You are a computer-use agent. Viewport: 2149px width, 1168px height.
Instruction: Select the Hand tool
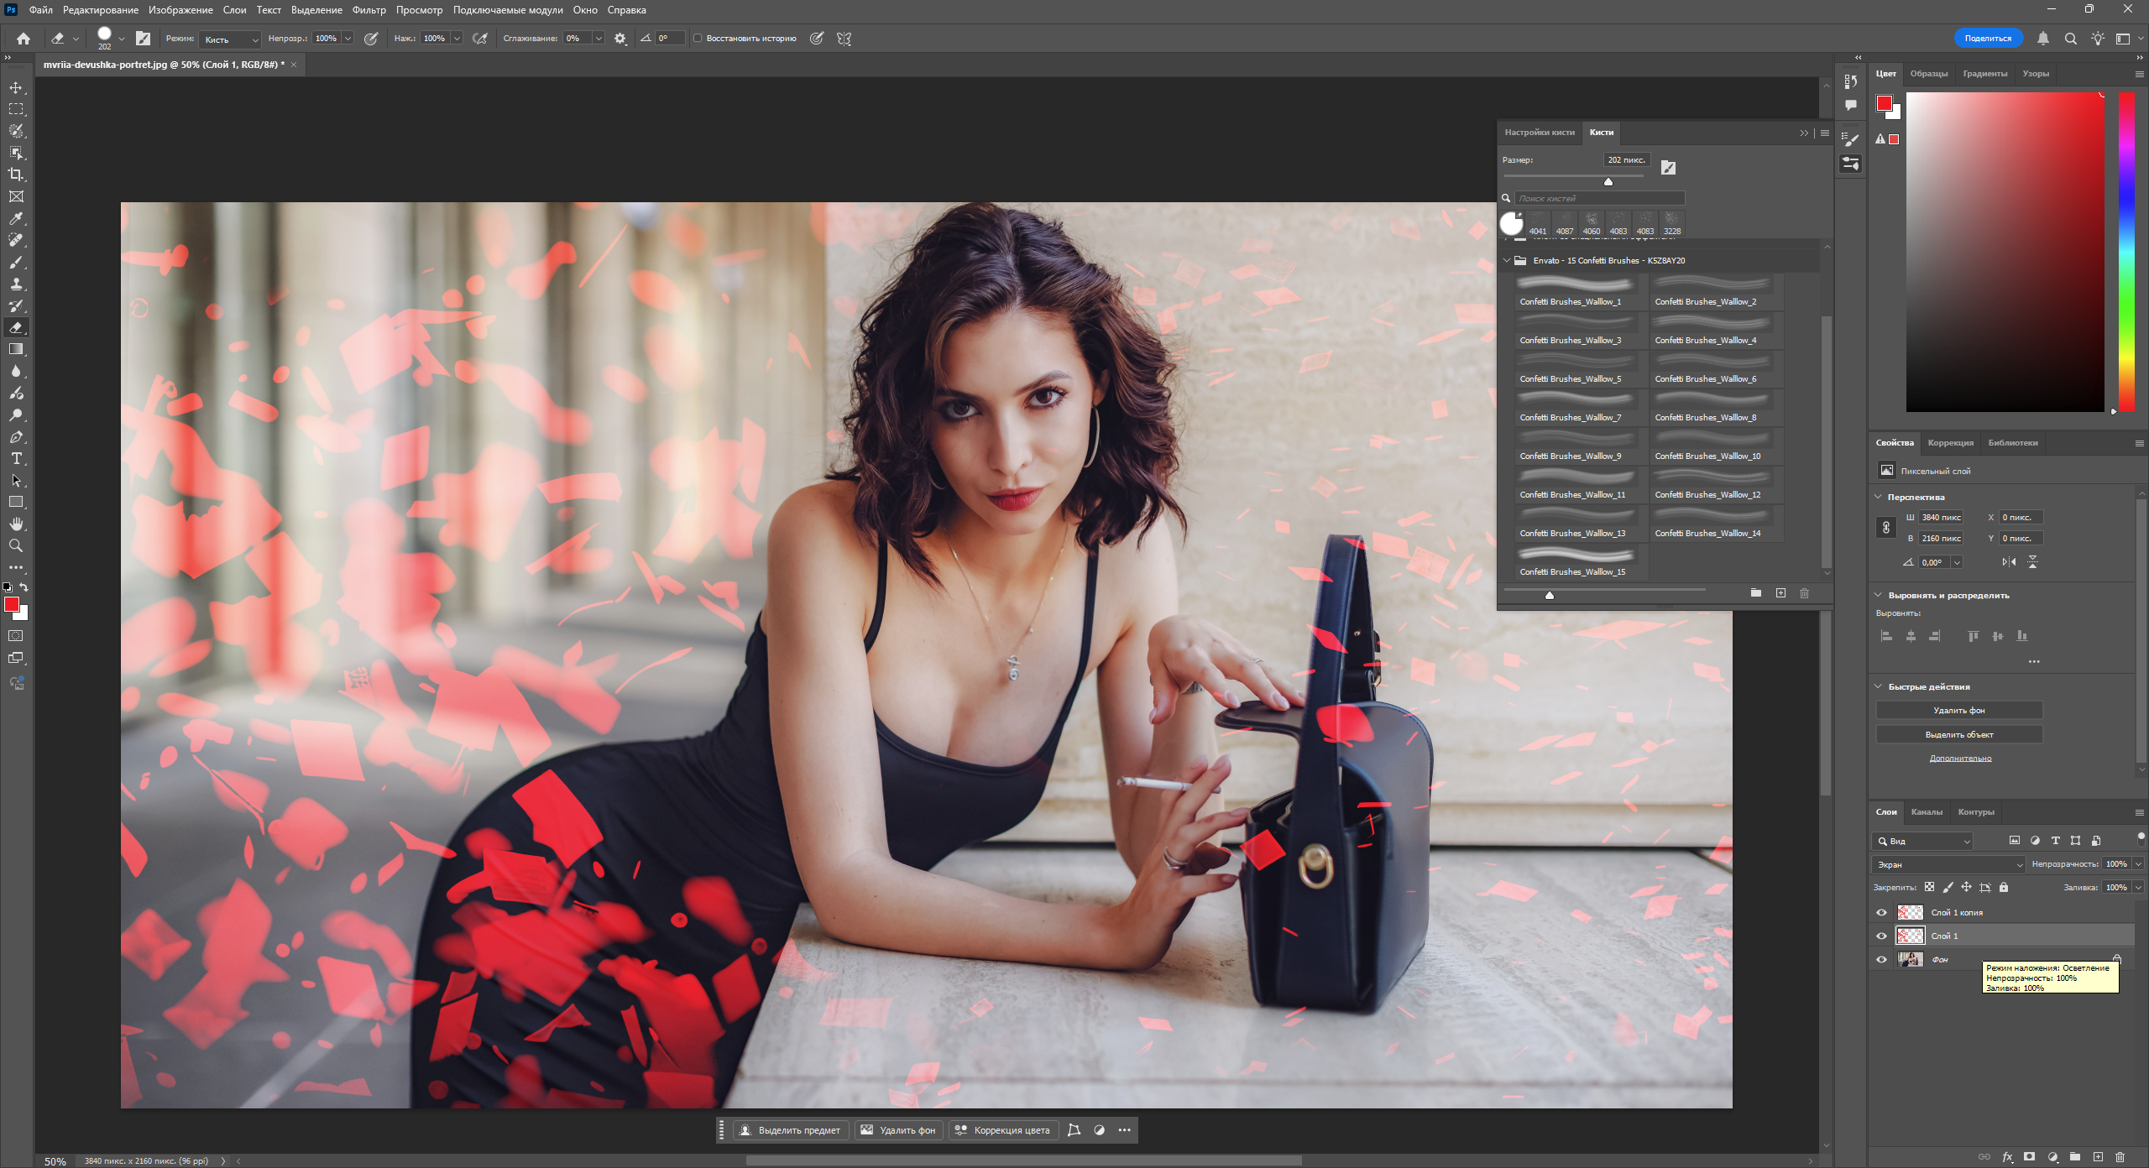[x=16, y=524]
